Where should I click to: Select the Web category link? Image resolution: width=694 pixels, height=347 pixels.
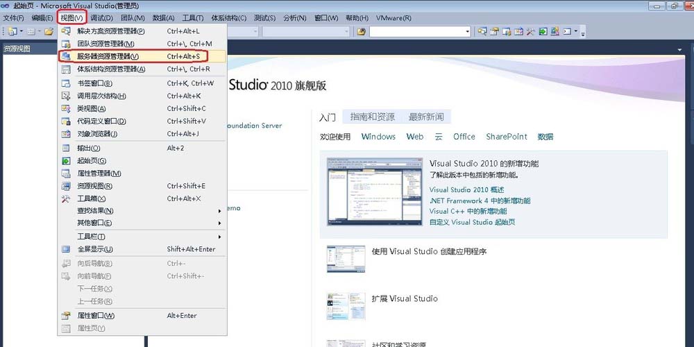tap(415, 137)
